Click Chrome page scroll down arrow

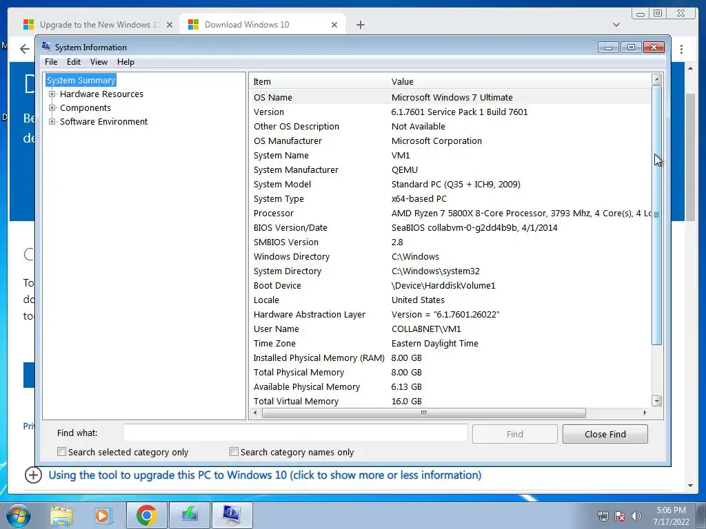coord(690,486)
